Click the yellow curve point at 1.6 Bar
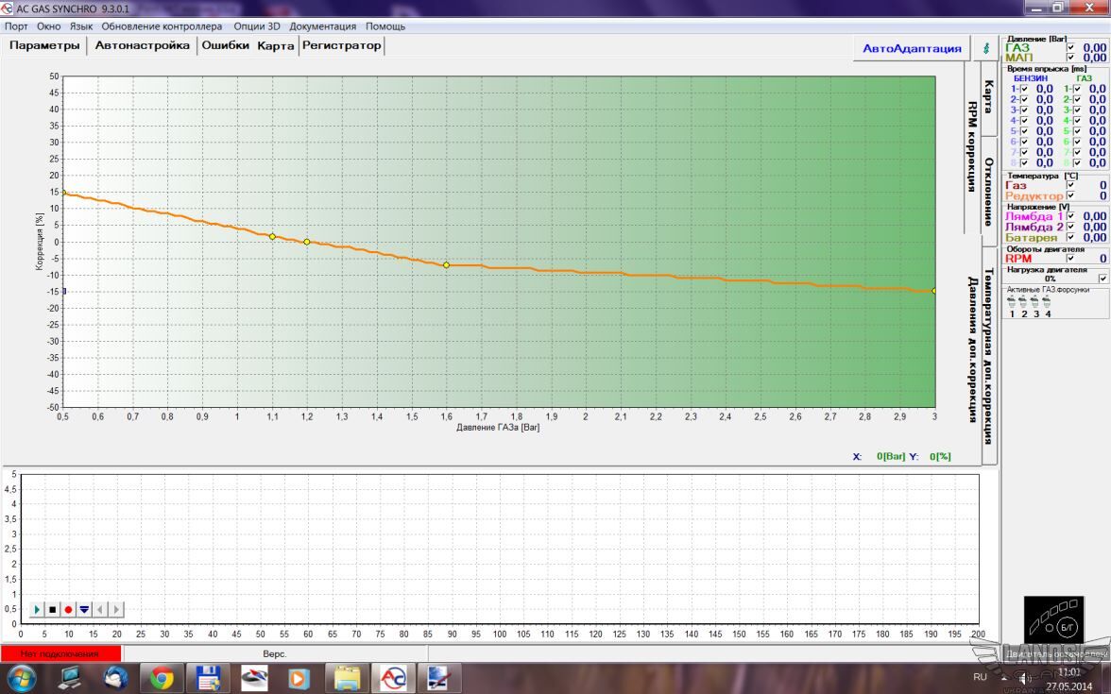1111x694 pixels. pos(446,265)
